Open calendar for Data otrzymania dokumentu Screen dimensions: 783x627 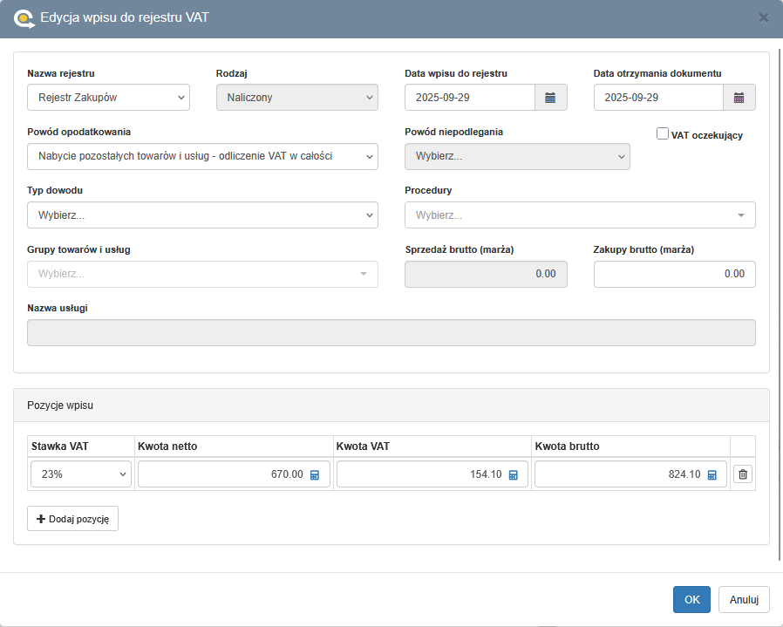pyautogui.click(x=739, y=98)
